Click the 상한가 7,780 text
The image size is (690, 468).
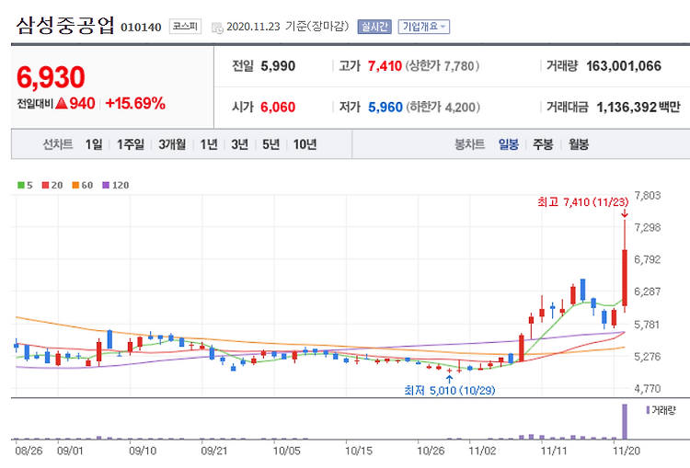coord(443,66)
